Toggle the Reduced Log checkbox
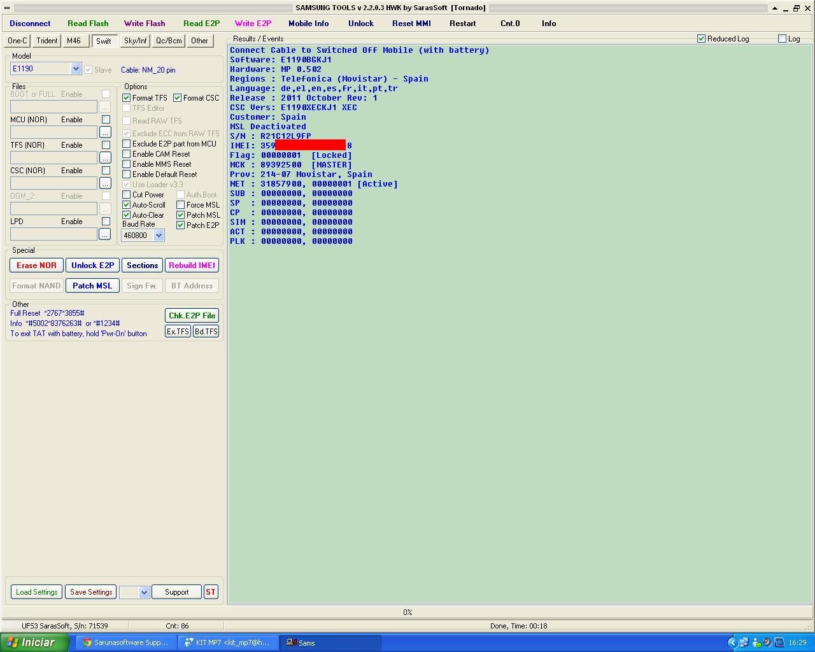Screen dimensions: 815x652 point(702,39)
